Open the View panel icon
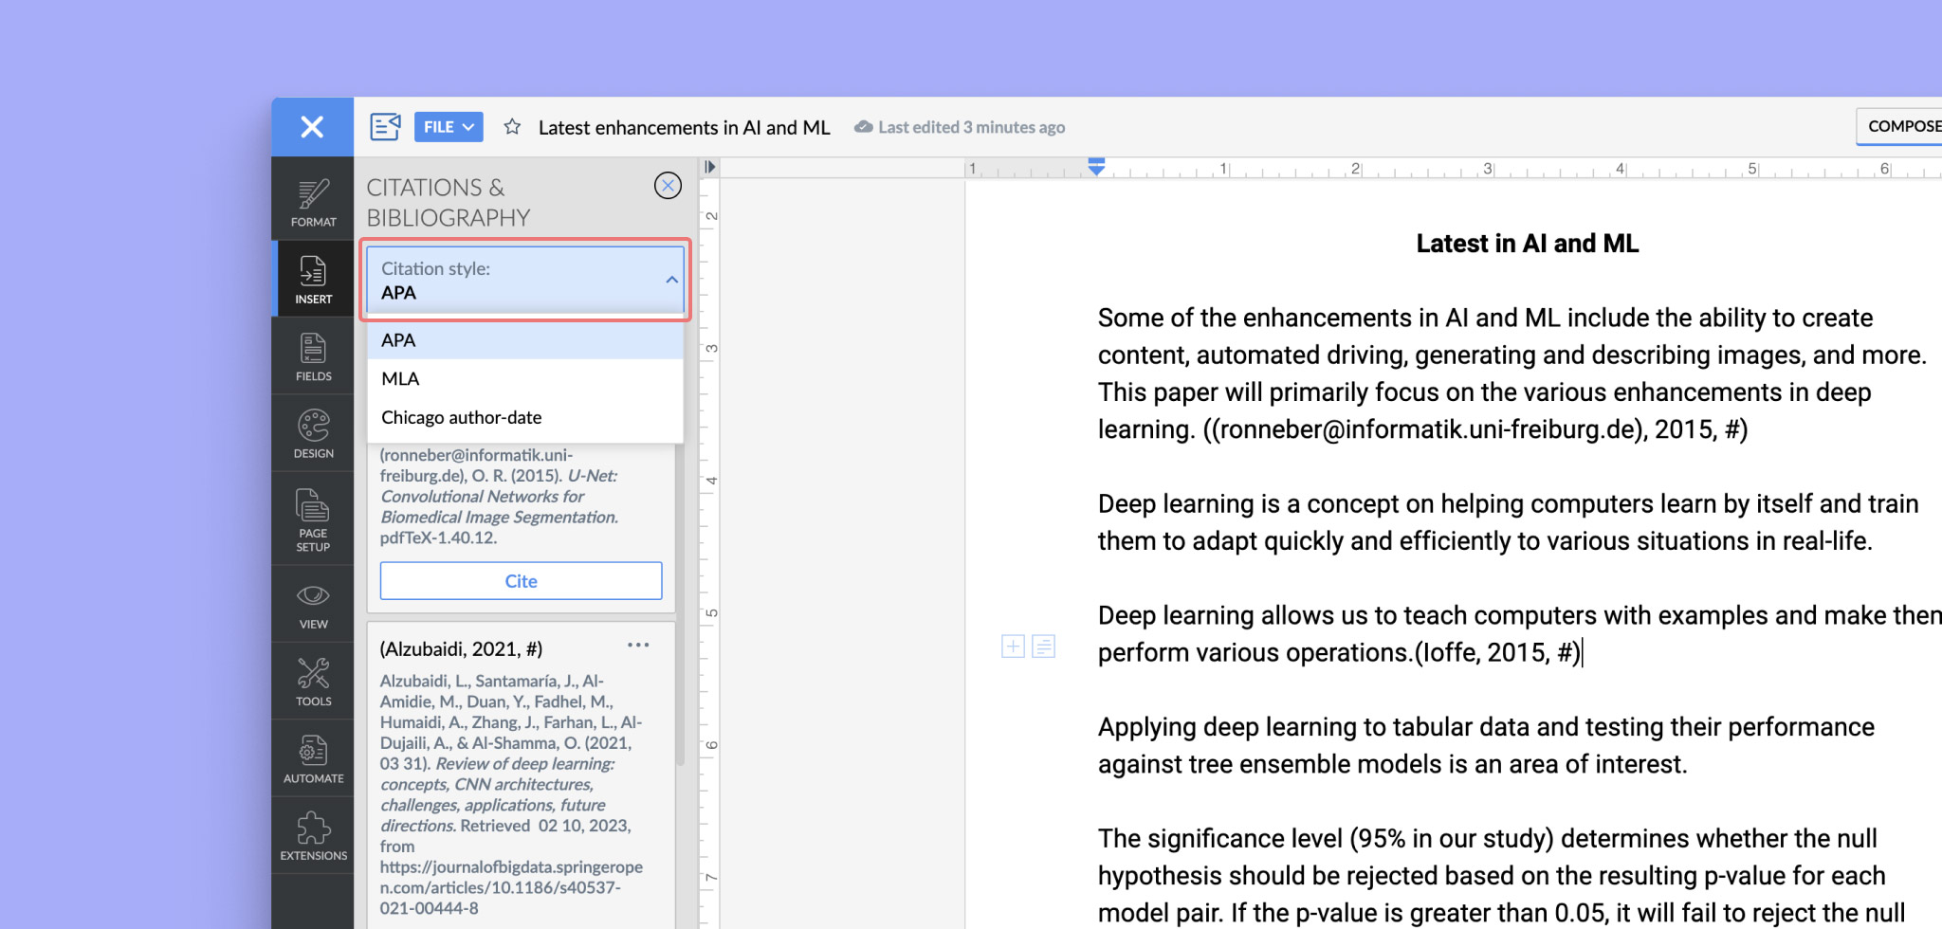This screenshot has height=929, width=1942. (x=313, y=606)
